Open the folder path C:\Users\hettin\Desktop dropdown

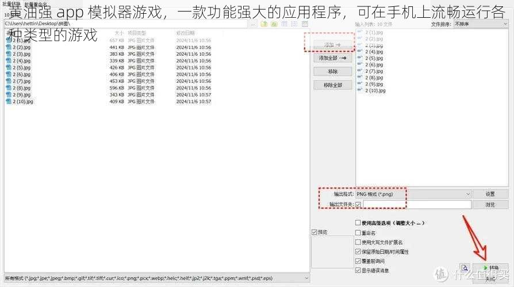click(126, 24)
